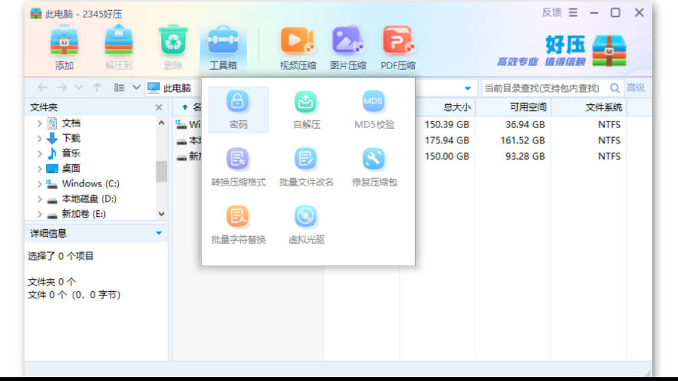The width and height of the screenshot is (678, 381).
Task: Open the MD5校验 checksum tool
Action: (374, 110)
